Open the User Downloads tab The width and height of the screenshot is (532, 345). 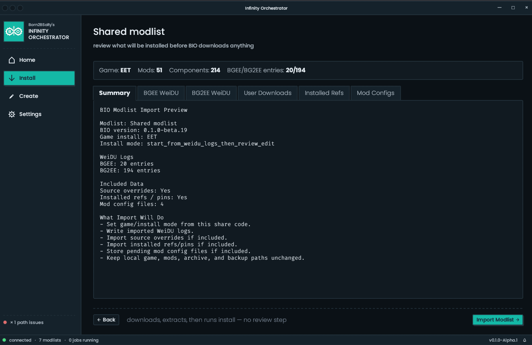click(x=267, y=93)
